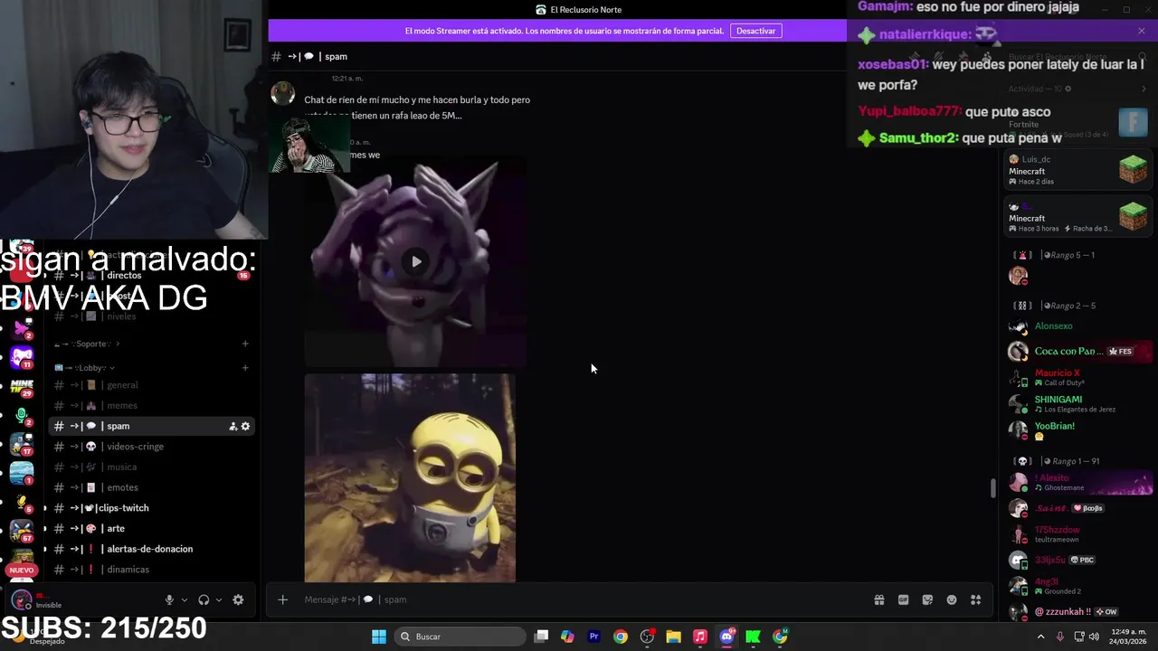Click the user avatar showing Invisible status
This screenshot has height=651, width=1158.
pyautogui.click(x=21, y=600)
